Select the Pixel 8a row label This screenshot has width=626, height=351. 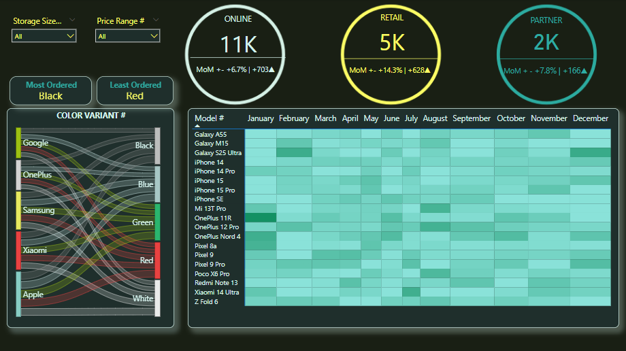pyautogui.click(x=205, y=246)
